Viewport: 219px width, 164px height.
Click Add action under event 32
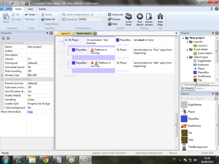[122, 58]
